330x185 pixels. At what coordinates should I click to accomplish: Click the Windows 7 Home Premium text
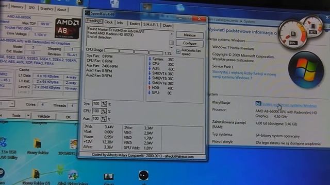(x=233, y=48)
